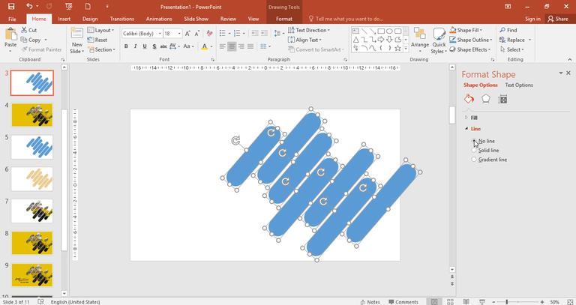576x305 pixels.
Task: Collapse the Line section
Action: point(475,129)
